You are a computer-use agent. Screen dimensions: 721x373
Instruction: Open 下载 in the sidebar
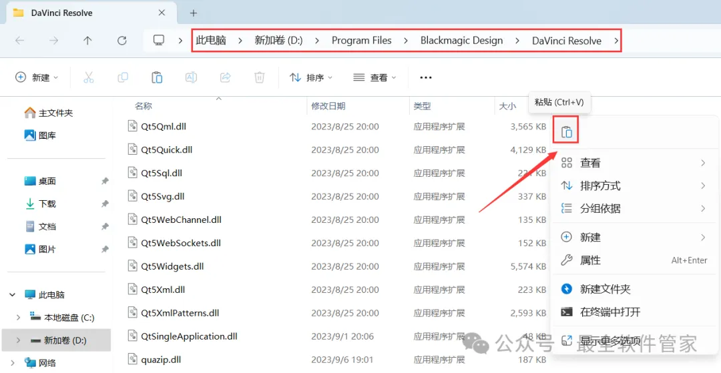[x=40, y=204]
